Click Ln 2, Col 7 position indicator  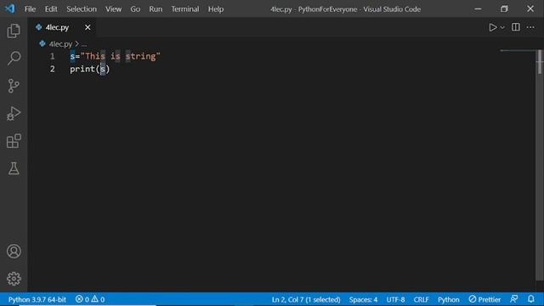[x=306, y=299]
